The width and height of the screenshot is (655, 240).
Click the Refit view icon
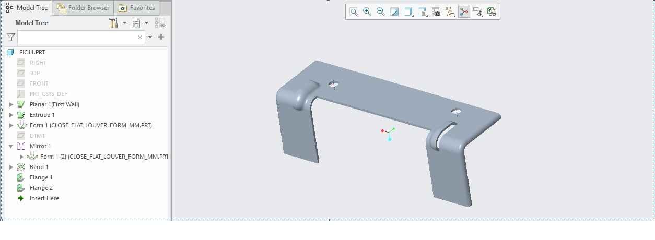(354, 11)
